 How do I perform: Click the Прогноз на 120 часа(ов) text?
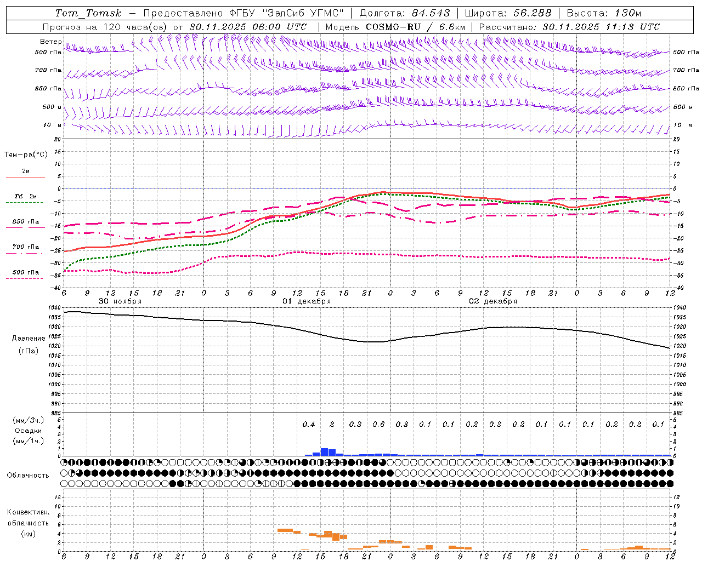pos(106,27)
